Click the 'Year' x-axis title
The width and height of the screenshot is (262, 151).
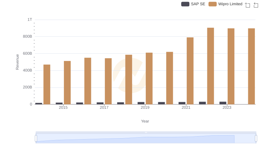click(145, 121)
